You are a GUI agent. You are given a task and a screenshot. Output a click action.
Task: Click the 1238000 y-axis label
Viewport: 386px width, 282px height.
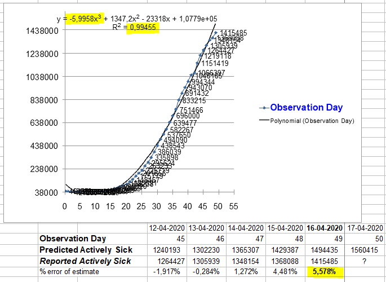click(42, 54)
